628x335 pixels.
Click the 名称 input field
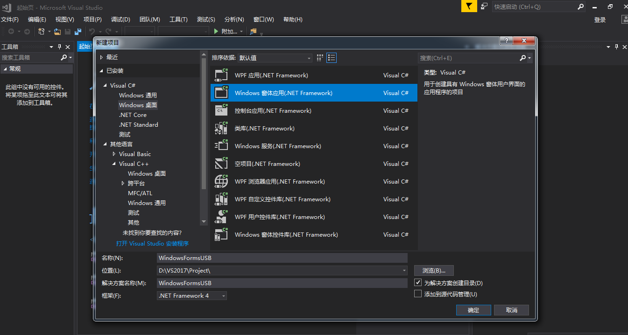pyautogui.click(x=282, y=258)
